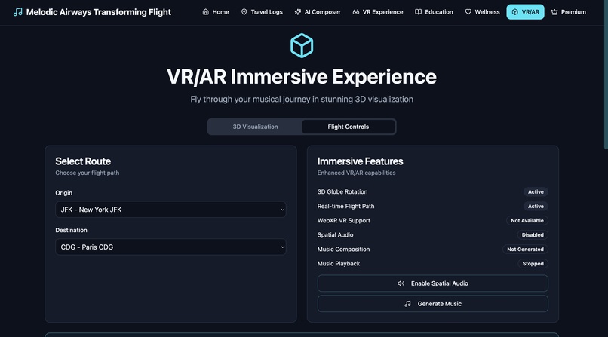Navigate to Education

tap(434, 12)
